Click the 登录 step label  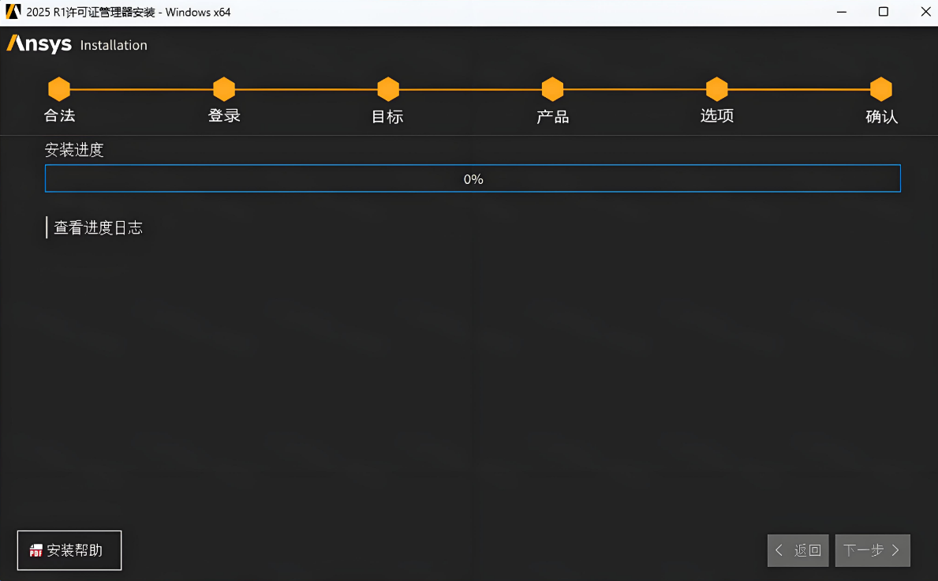[224, 115]
